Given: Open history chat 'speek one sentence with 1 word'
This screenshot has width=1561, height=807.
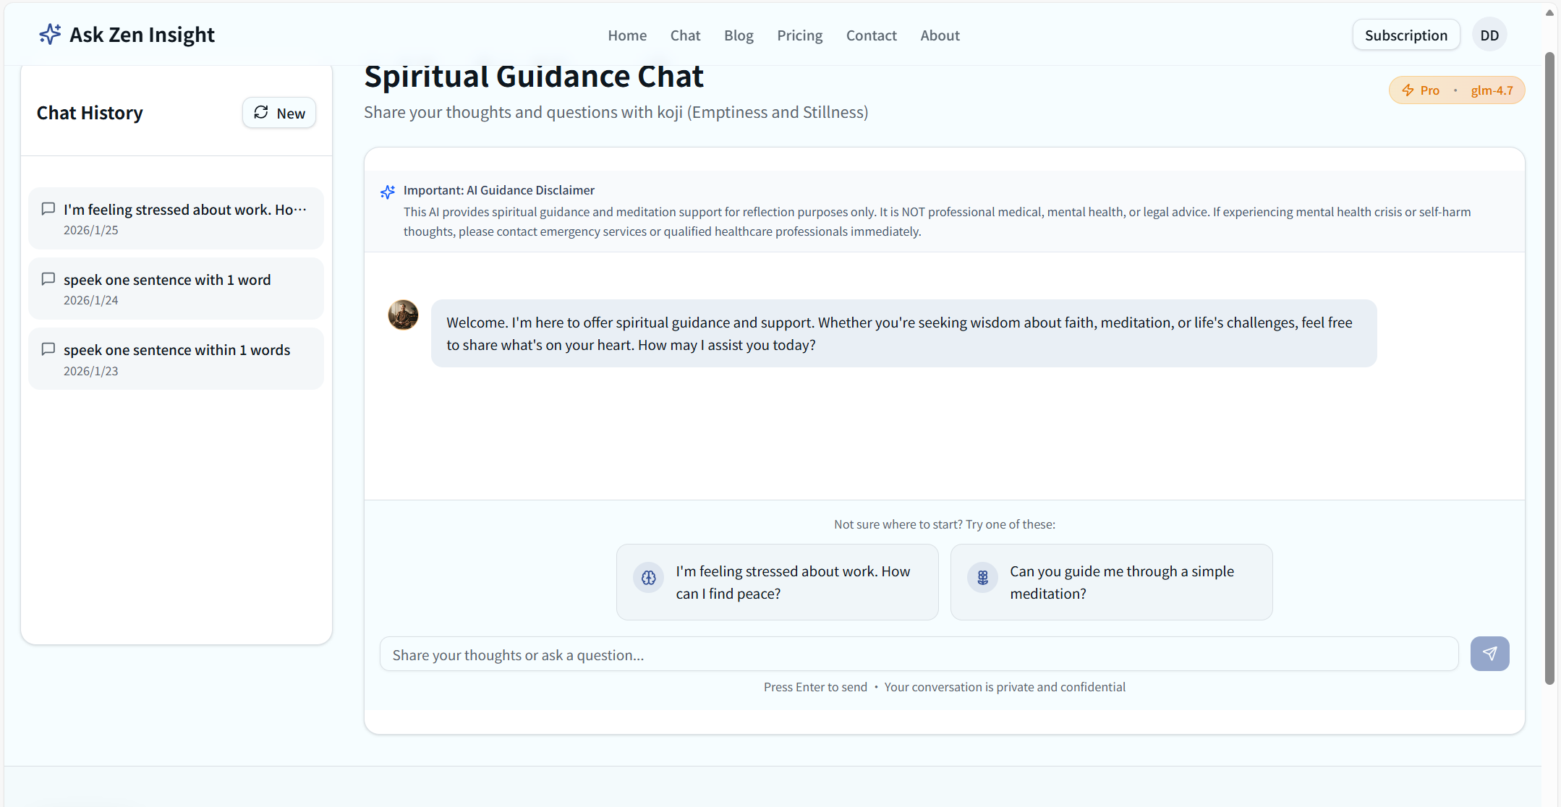Looking at the screenshot, I should point(176,289).
